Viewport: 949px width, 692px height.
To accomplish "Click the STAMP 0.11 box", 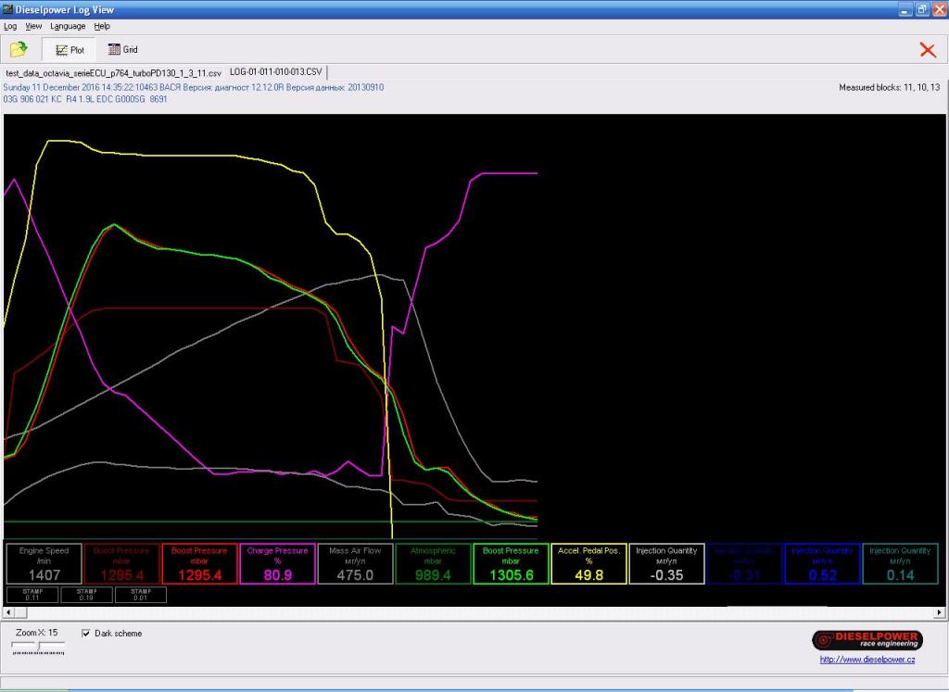I will tap(32, 595).
